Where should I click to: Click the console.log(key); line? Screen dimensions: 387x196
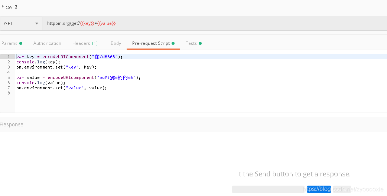[38, 62]
